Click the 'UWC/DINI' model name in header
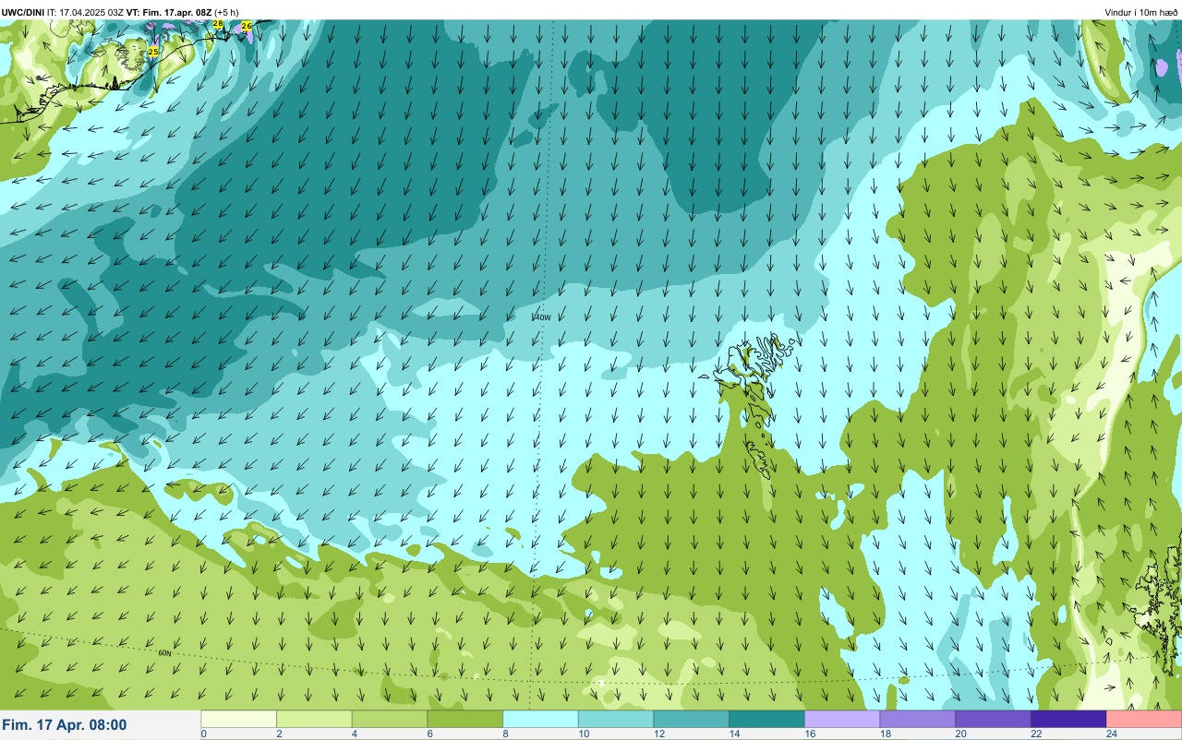Image resolution: width=1182 pixels, height=740 pixels. [23, 12]
